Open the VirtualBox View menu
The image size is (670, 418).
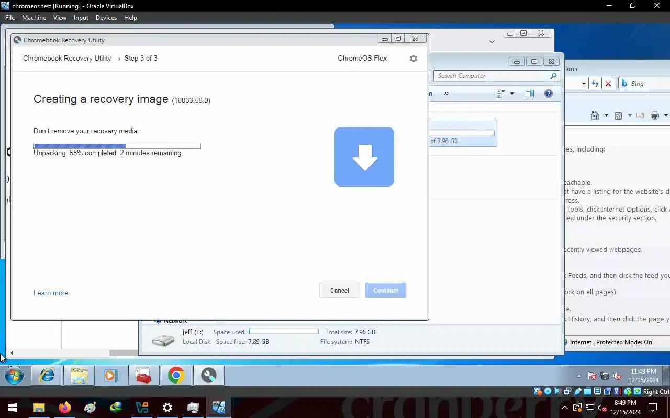click(x=60, y=18)
